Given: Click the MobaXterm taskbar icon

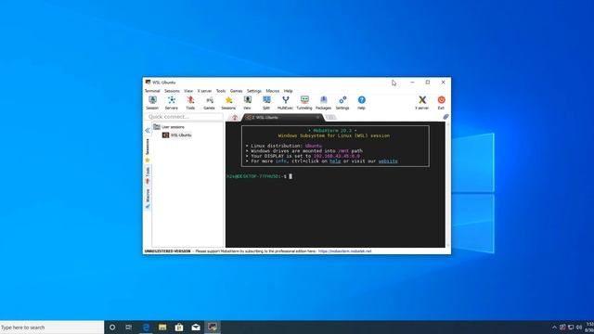Looking at the screenshot, I should point(213,328).
